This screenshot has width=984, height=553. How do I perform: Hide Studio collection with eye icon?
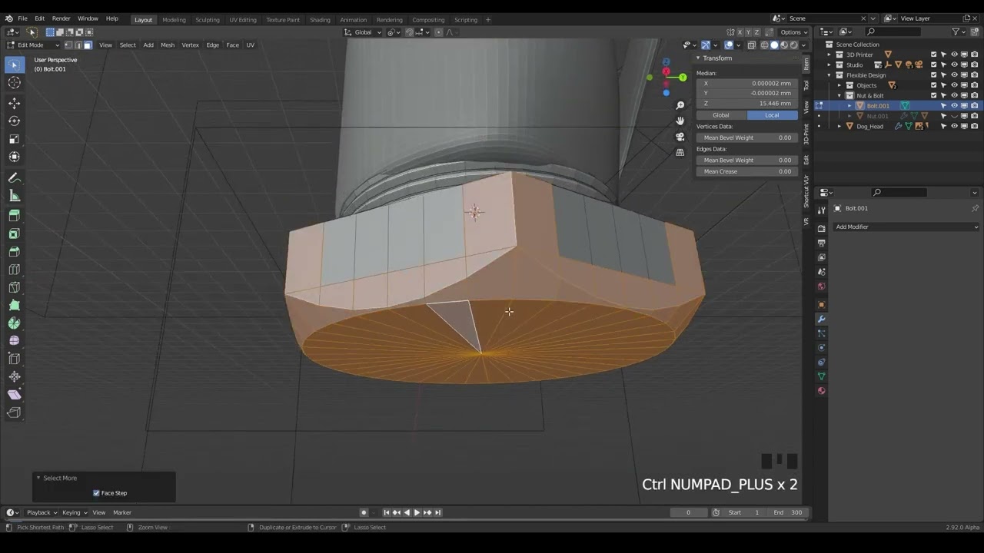(954, 65)
